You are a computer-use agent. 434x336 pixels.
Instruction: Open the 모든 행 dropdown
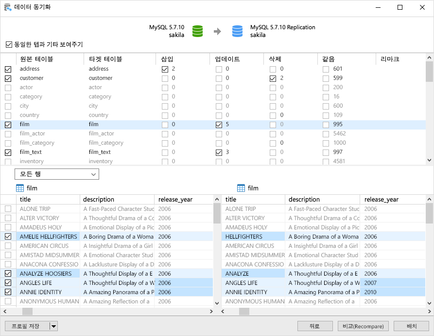point(56,174)
